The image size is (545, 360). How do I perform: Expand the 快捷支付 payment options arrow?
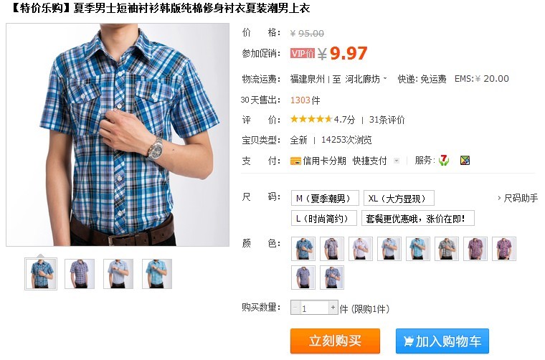point(397,161)
